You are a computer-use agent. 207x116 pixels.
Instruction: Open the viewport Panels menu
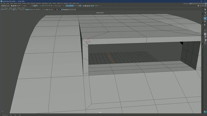[x=24, y=8]
